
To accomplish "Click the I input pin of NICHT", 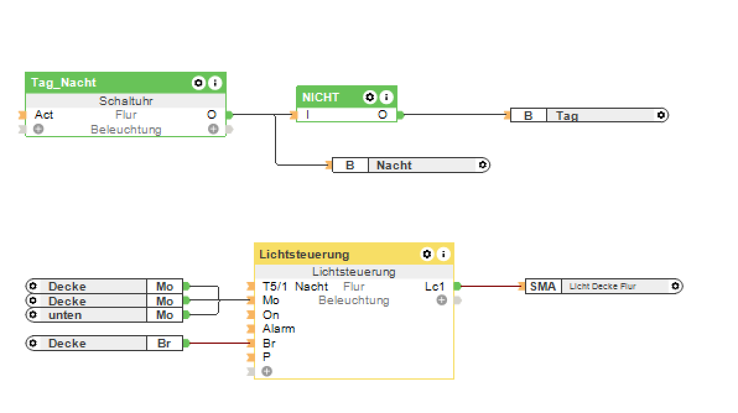I will coord(293,114).
